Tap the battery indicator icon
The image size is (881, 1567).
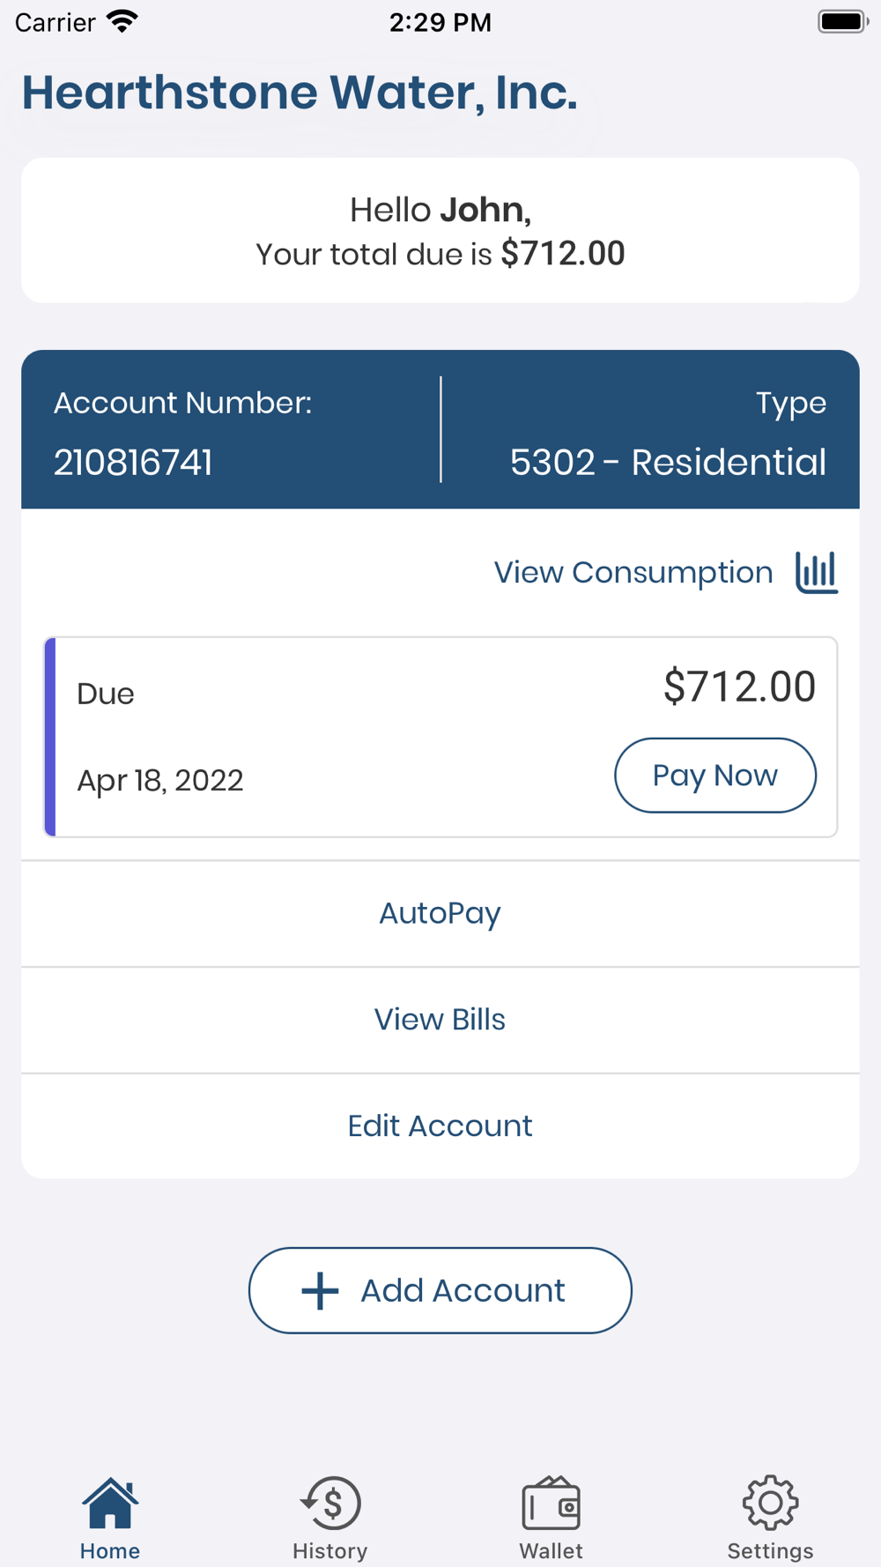[x=843, y=21]
